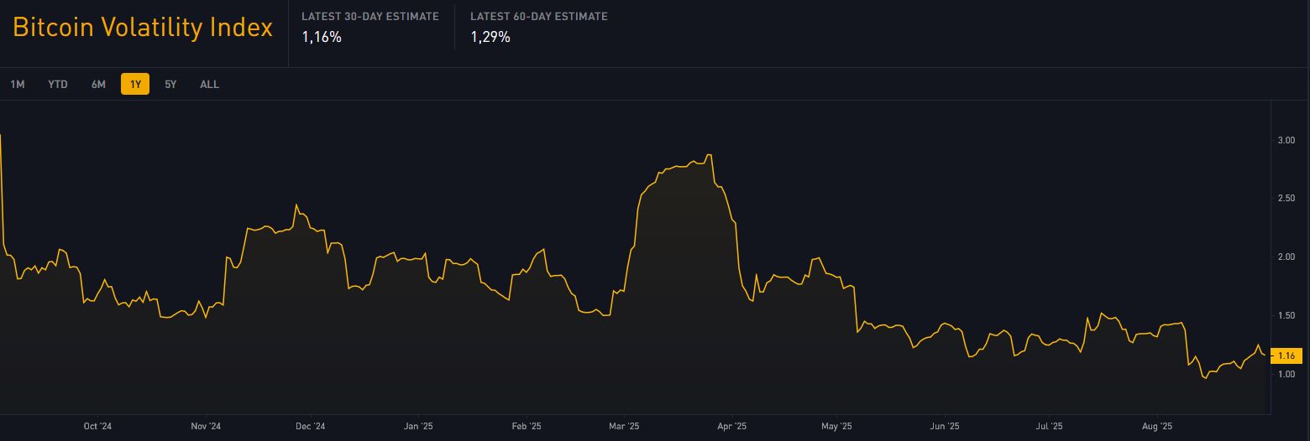Screen dimensions: 1310x441
Task: Click the Oct '24 axis label
Action: click(97, 427)
